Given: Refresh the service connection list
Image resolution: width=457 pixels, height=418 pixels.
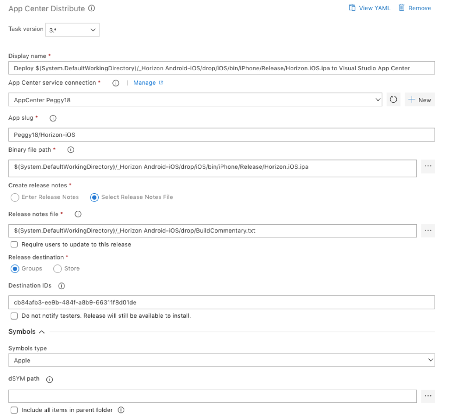Looking at the screenshot, I should (393, 99).
